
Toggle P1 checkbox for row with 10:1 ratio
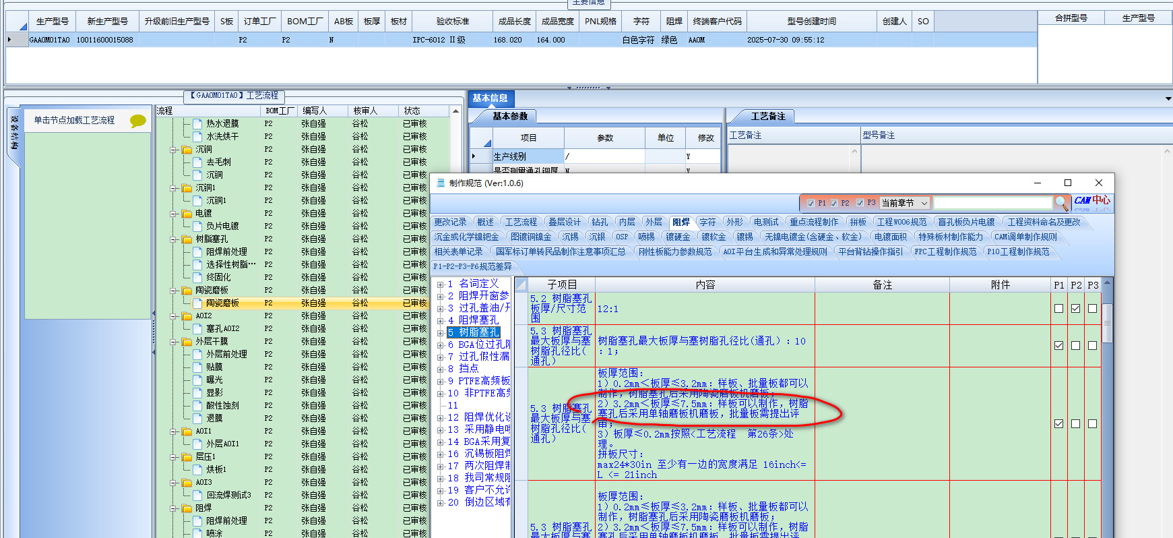pos(1058,345)
